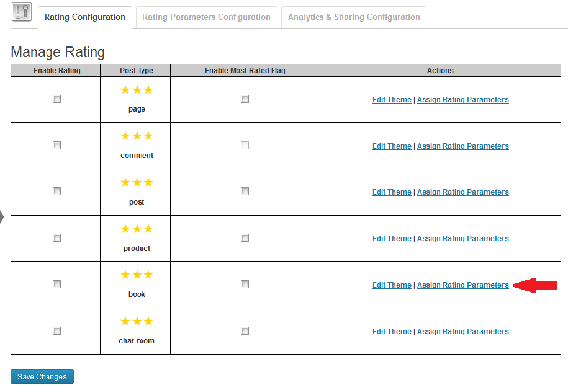
Task: Click the star rating icon for product
Action: pos(137,229)
